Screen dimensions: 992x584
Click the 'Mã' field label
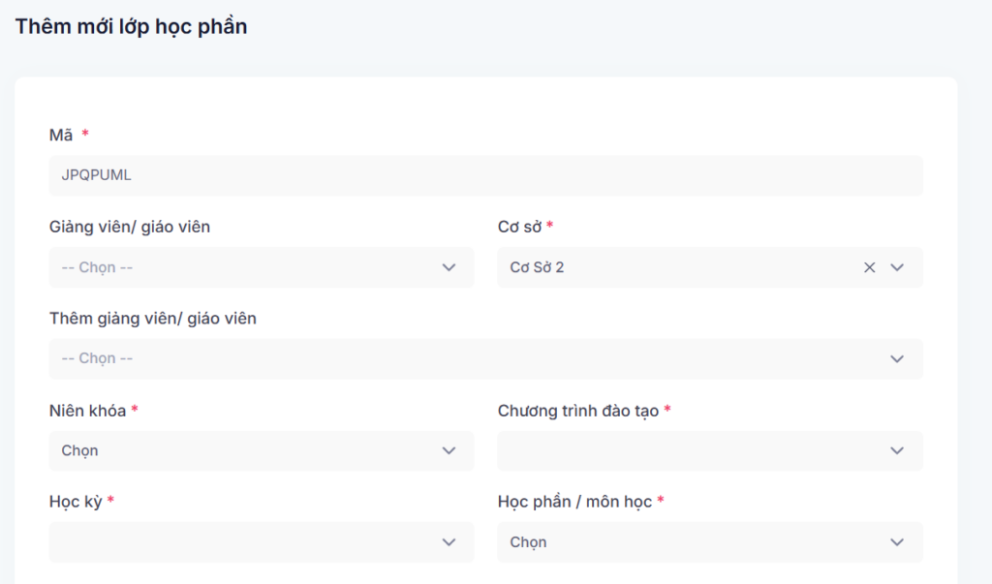coord(61,135)
